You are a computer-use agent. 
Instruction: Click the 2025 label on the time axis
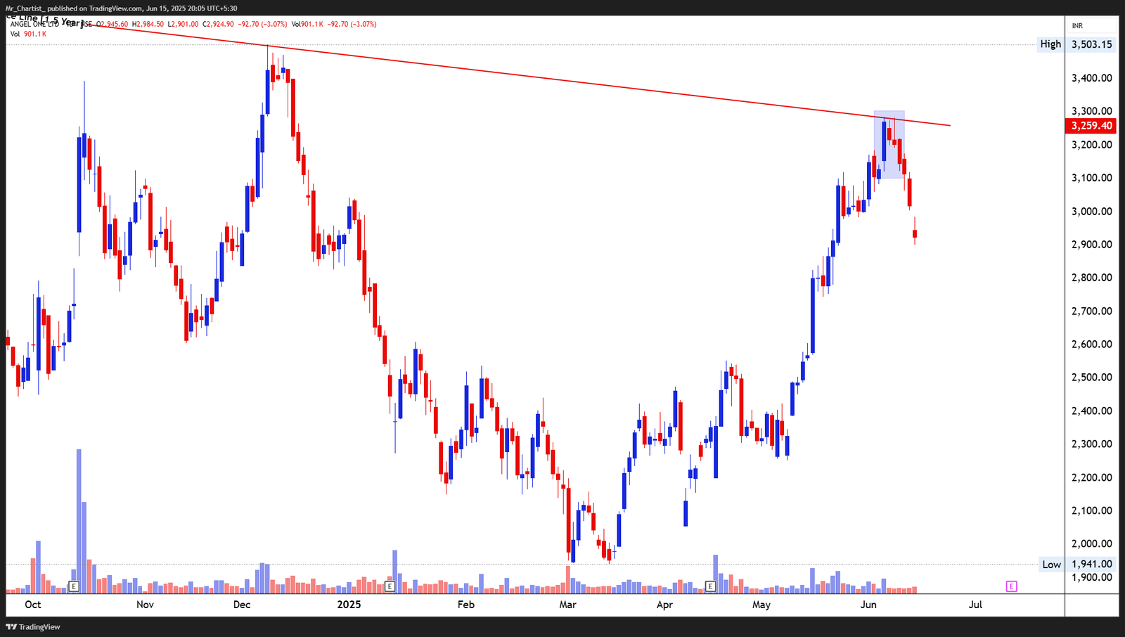click(349, 604)
